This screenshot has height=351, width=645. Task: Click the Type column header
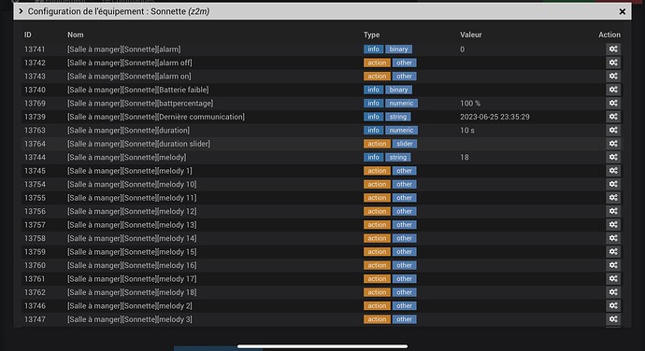371,35
